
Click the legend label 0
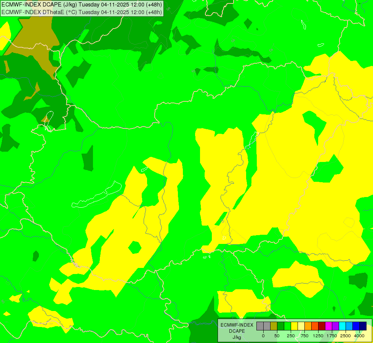coord(263,336)
